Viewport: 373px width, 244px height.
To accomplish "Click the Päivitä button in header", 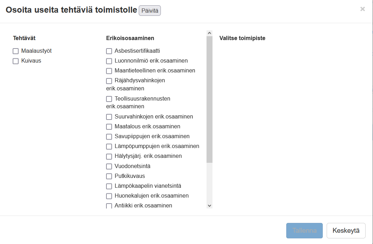I will [150, 11].
